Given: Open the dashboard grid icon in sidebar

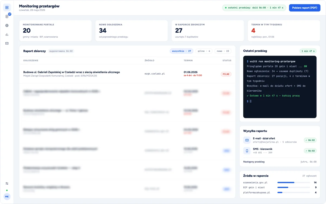Looking at the screenshot, I should 7,8.
